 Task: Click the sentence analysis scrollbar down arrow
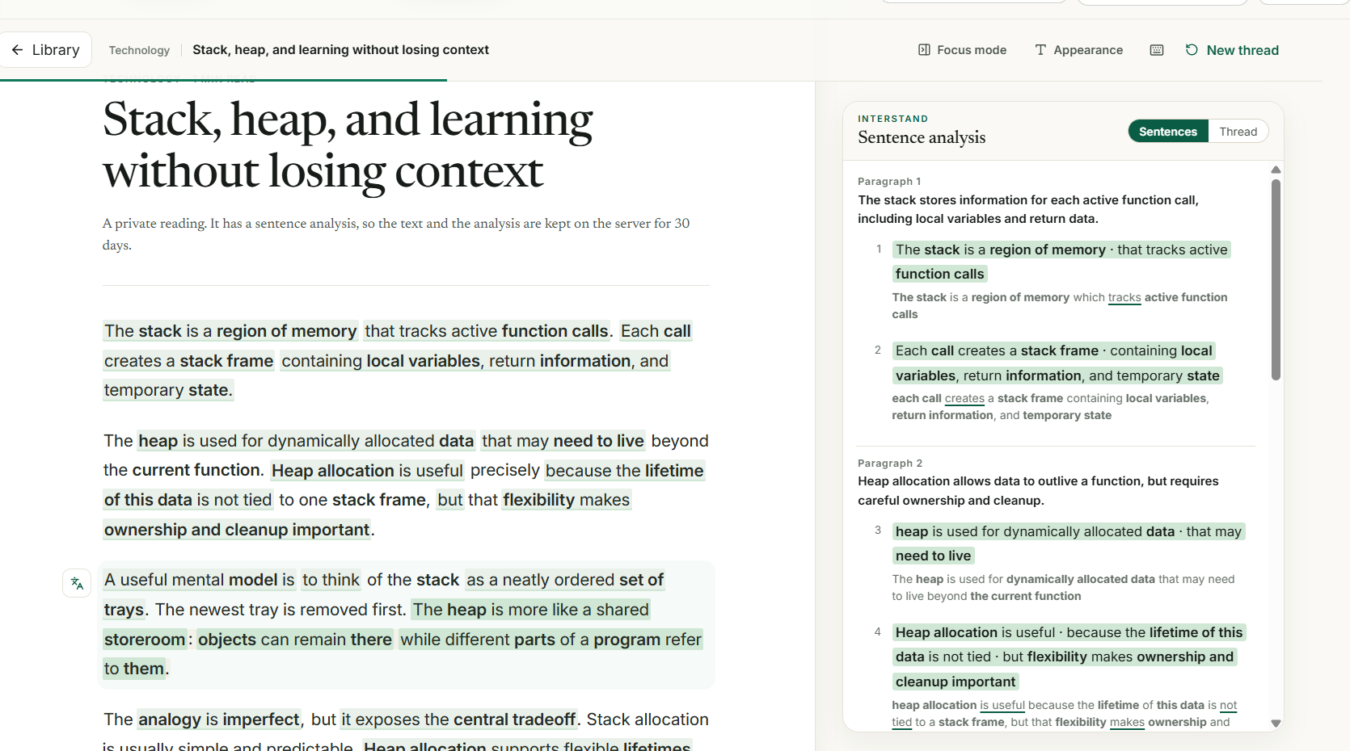tap(1276, 724)
